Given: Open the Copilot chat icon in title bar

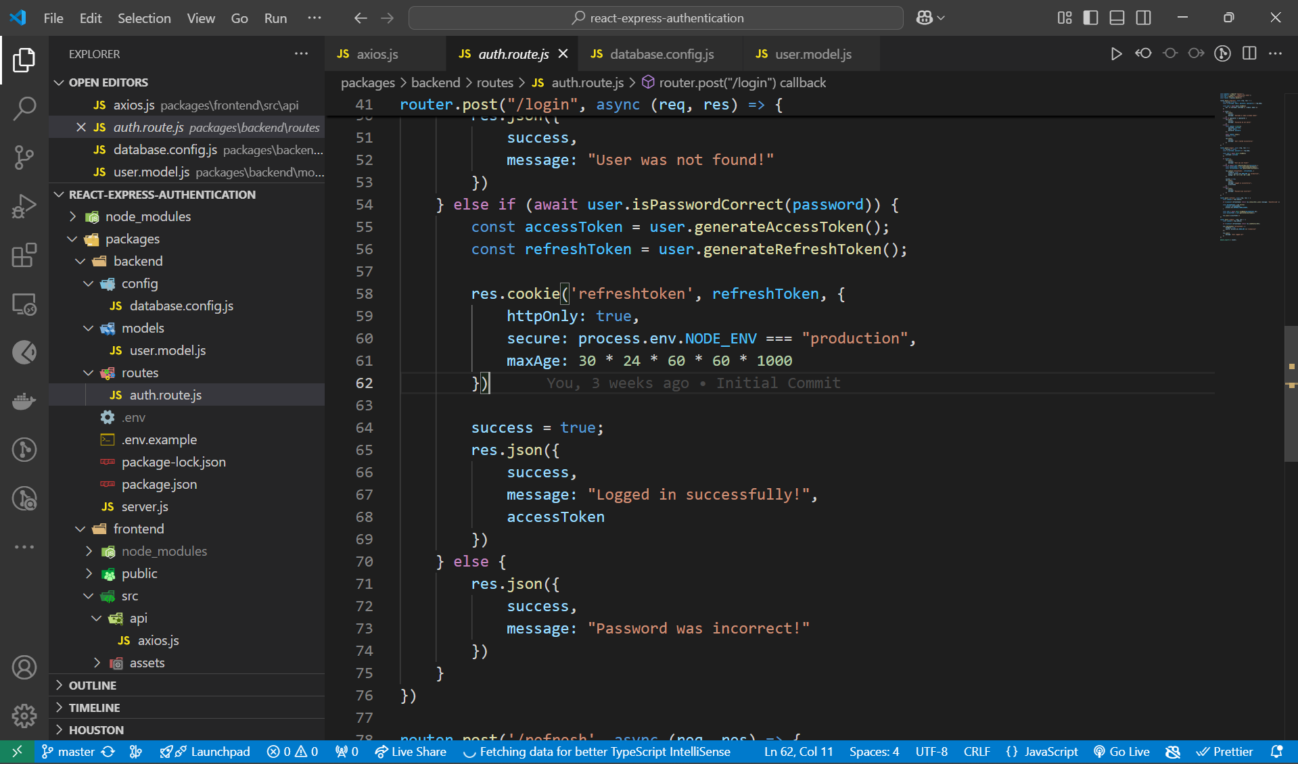Looking at the screenshot, I should point(924,18).
